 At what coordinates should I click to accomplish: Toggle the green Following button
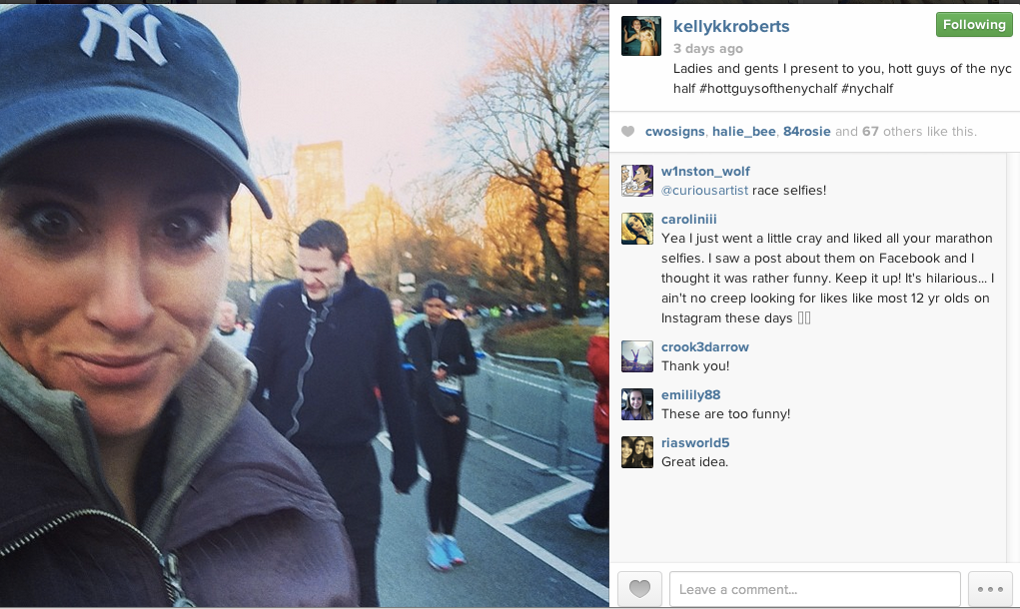tap(974, 25)
